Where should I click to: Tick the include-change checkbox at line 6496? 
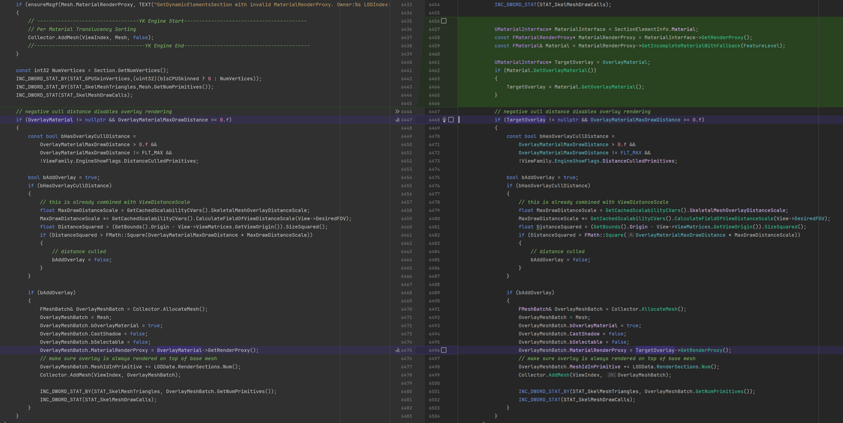point(444,351)
